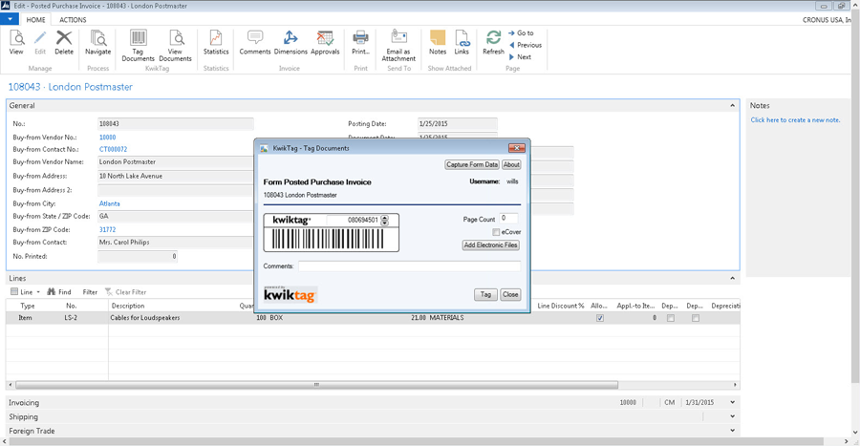This screenshot has width=860, height=446.
Task: Click Go to in Page group
Action: click(x=521, y=32)
